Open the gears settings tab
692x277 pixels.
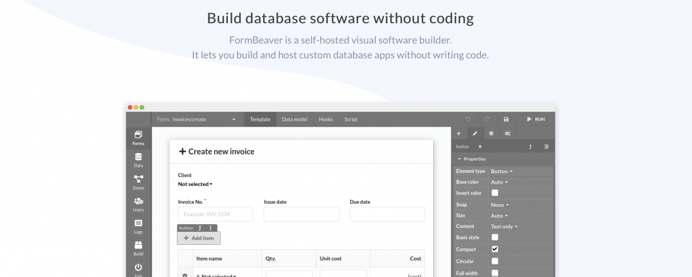(507, 133)
